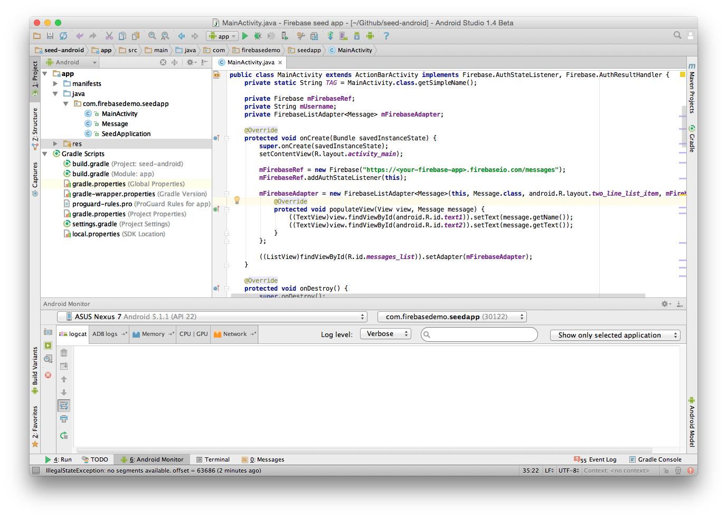Click Sync Project with Gradle Files icon
This screenshot has width=727, height=518.
coord(331,36)
